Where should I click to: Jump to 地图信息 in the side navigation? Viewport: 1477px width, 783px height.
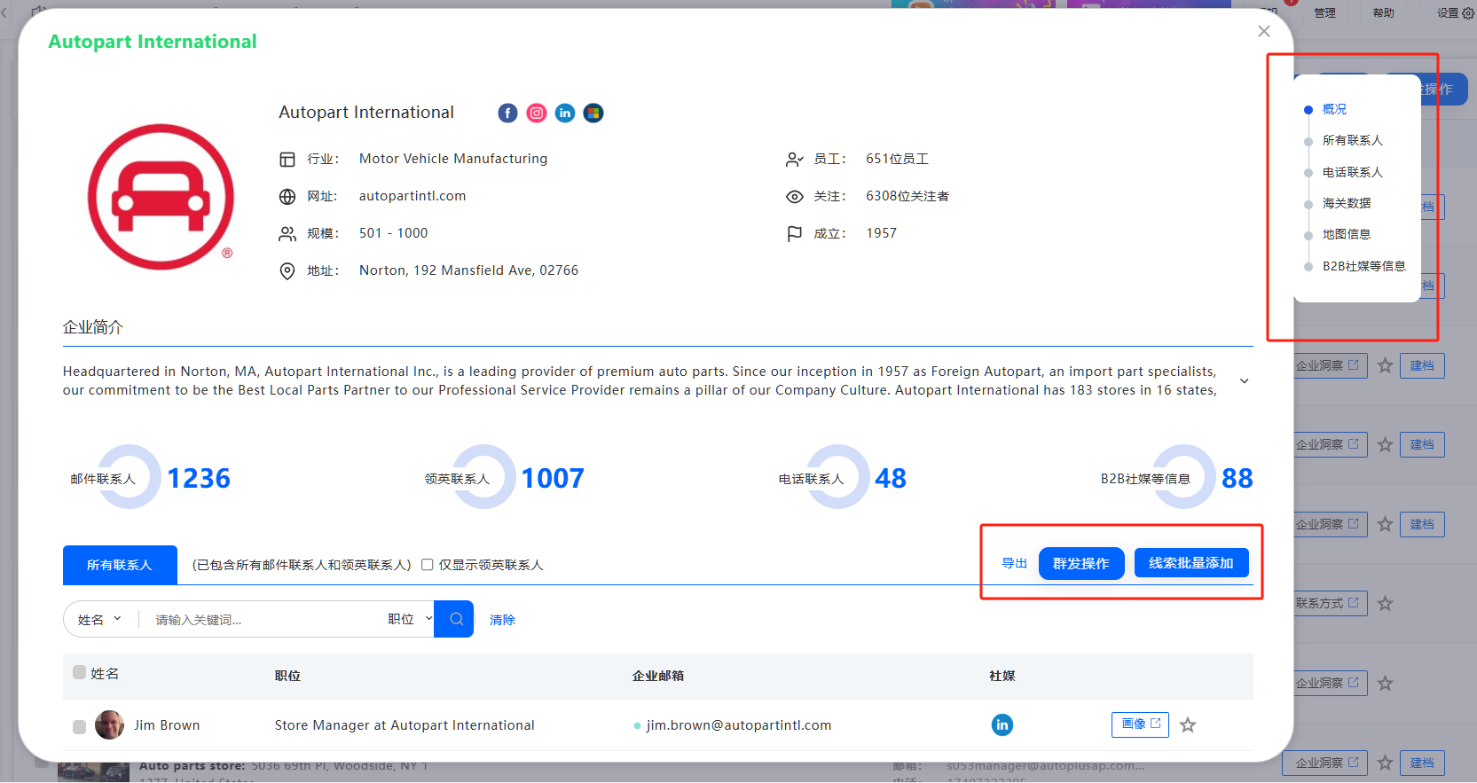click(1347, 234)
